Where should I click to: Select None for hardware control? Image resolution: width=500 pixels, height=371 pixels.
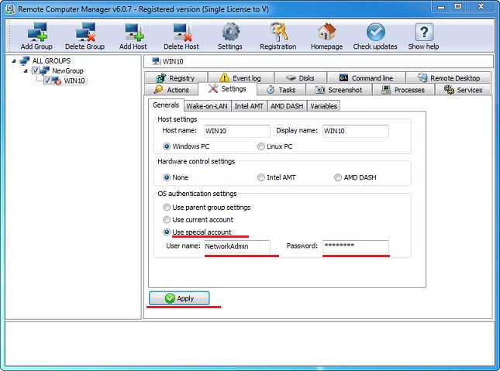pos(167,177)
